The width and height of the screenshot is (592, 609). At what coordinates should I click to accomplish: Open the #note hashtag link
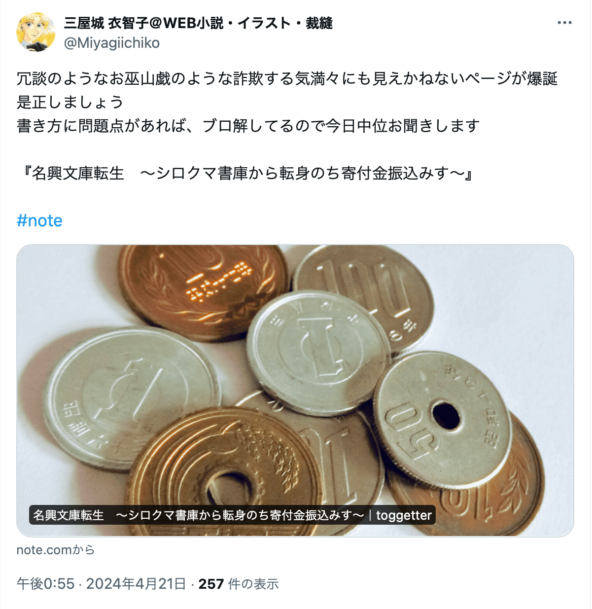click(39, 220)
